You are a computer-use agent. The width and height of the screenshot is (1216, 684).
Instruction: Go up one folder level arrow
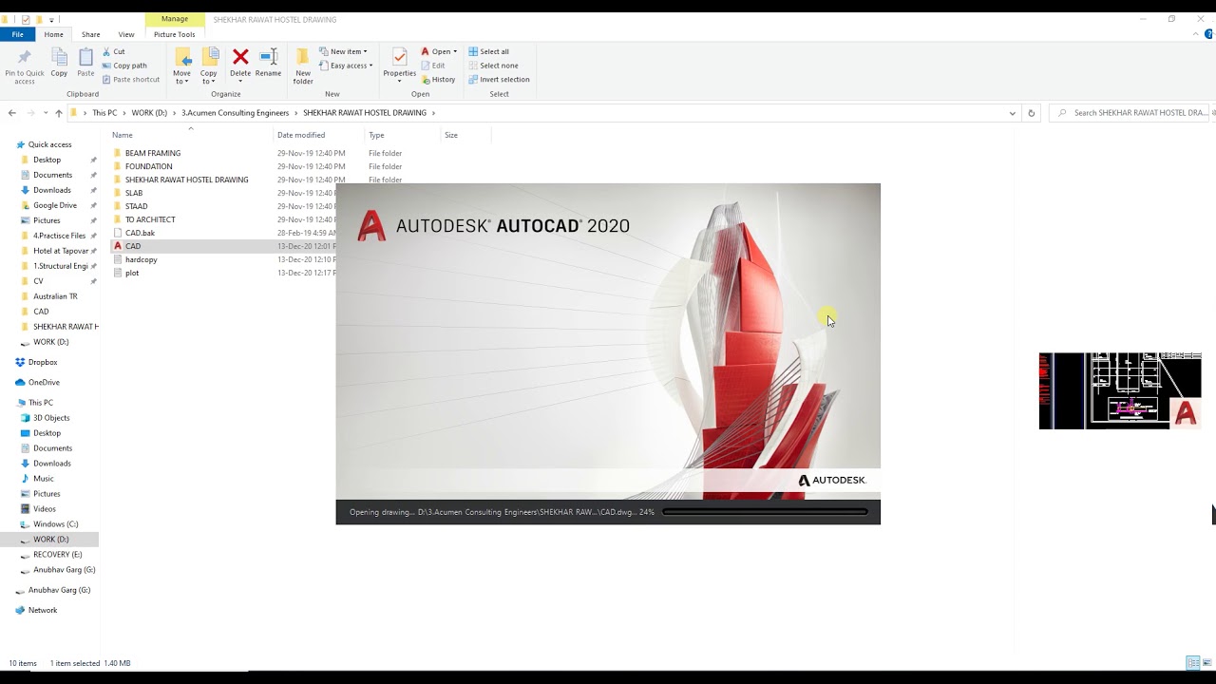coord(58,113)
